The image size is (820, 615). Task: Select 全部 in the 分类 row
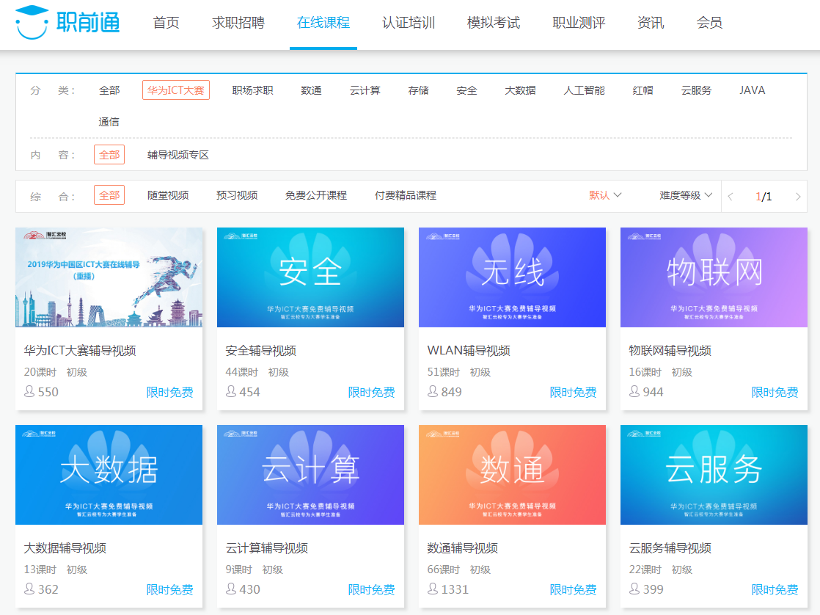click(x=109, y=90)
